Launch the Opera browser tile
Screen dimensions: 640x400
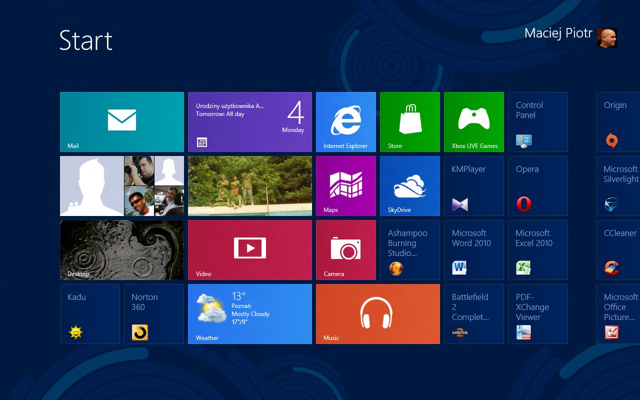click(x=538, y=186)
